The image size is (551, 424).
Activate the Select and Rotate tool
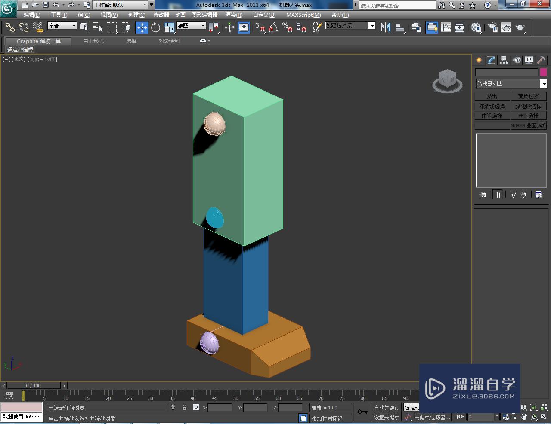pos(156,27)
